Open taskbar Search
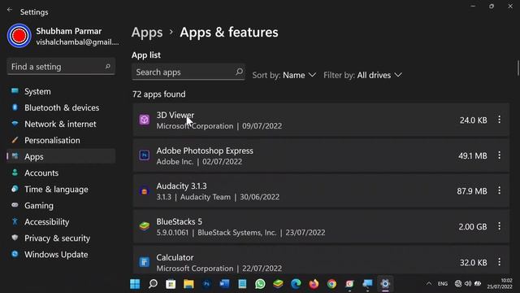This screenshot has width=520, height=293. pos(153,284)
